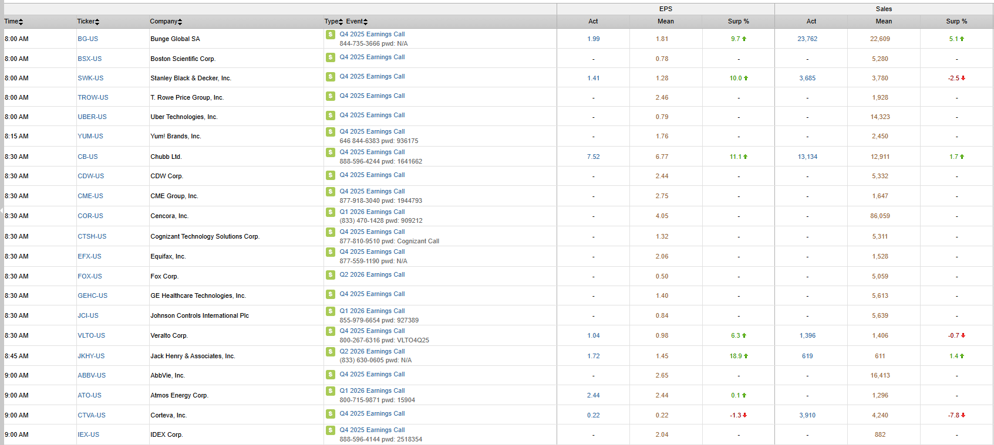
Task: Click the green earnings icon for Bunge Global
Action: (x=331, y=35)
